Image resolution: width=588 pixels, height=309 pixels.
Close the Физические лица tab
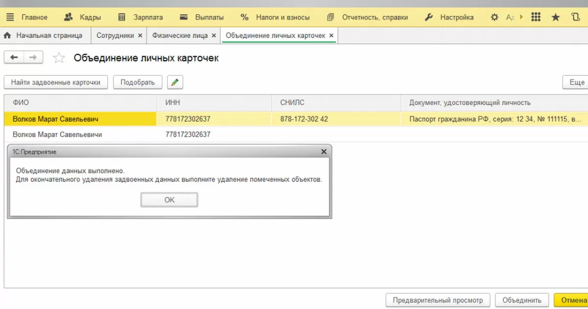[214, 36]
